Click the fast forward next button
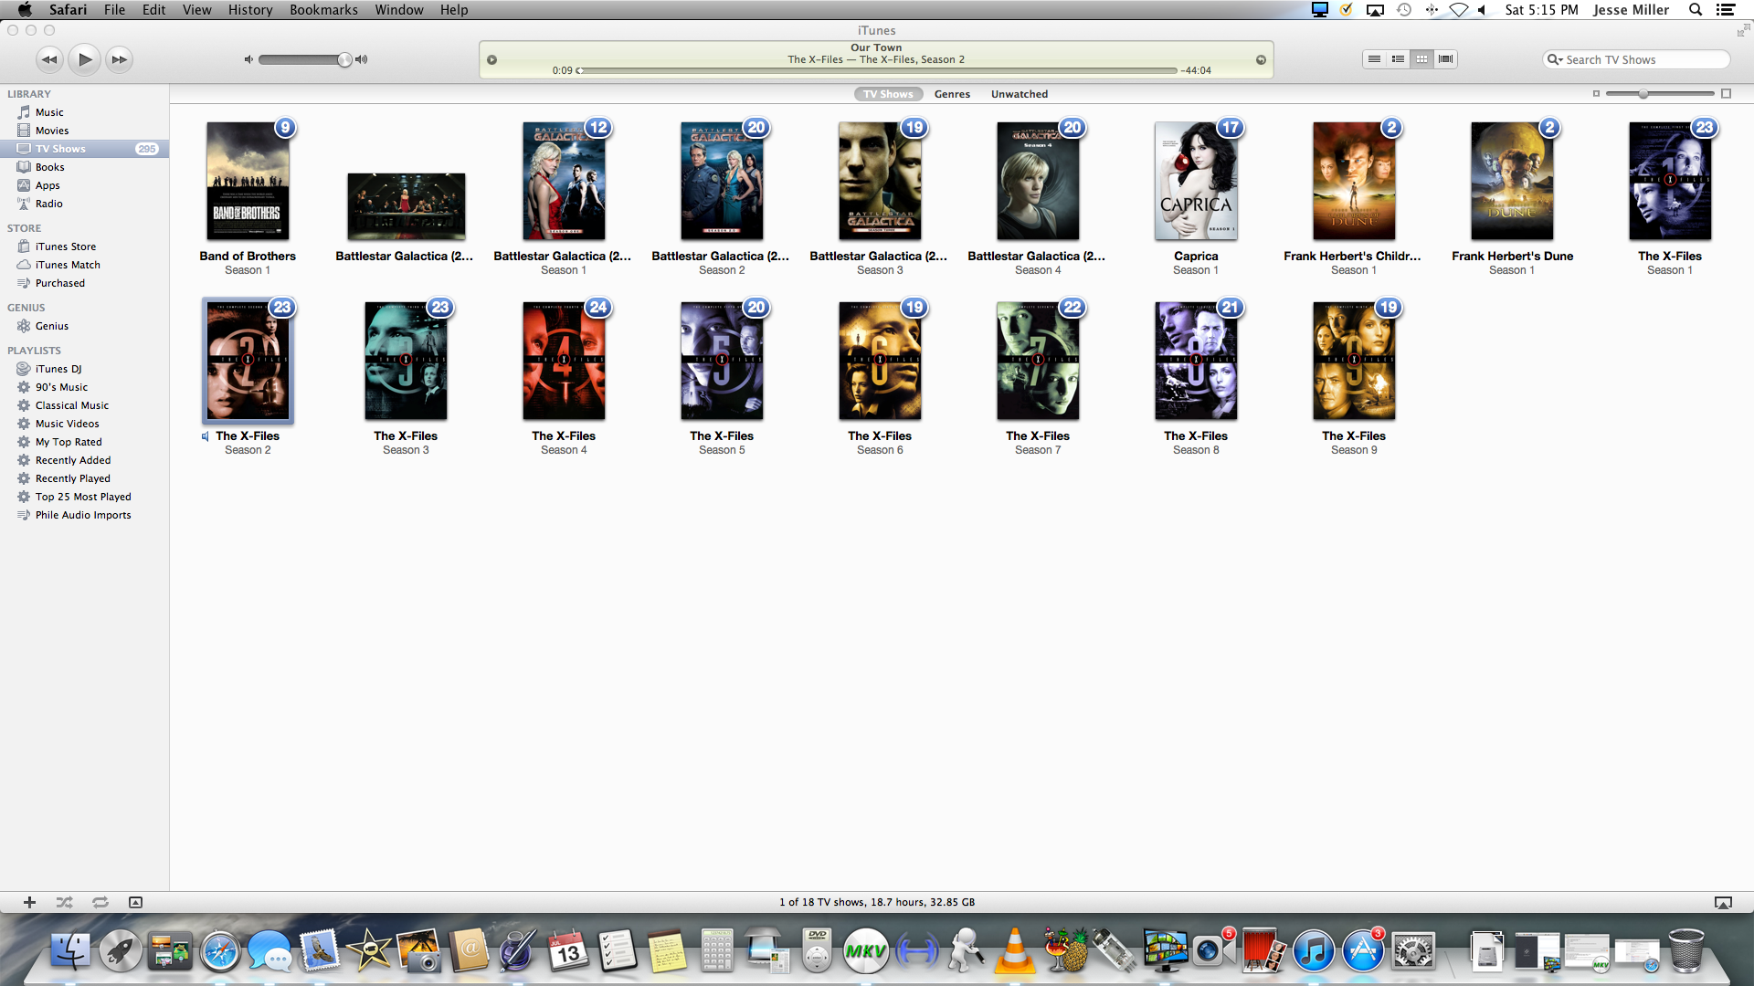1754x986 pixels. 119,59
